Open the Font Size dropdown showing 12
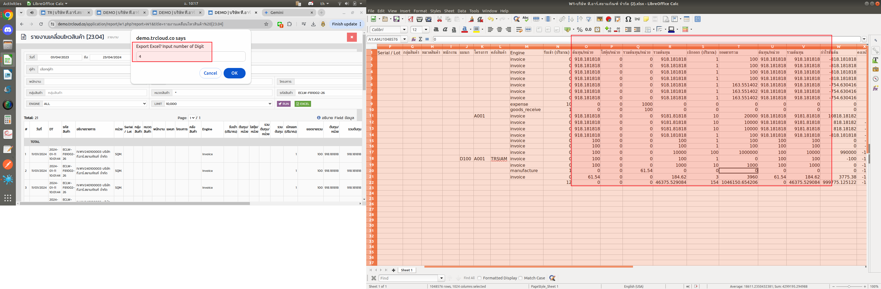 426,30
